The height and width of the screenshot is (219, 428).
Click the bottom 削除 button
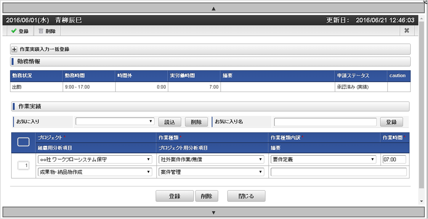coord(207,196)
